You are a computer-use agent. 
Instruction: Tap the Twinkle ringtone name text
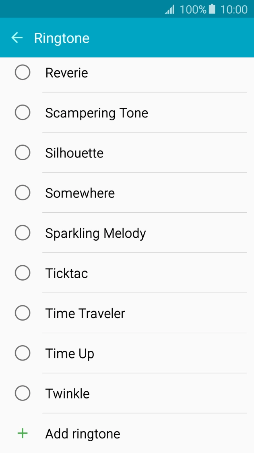pos(67,393)
